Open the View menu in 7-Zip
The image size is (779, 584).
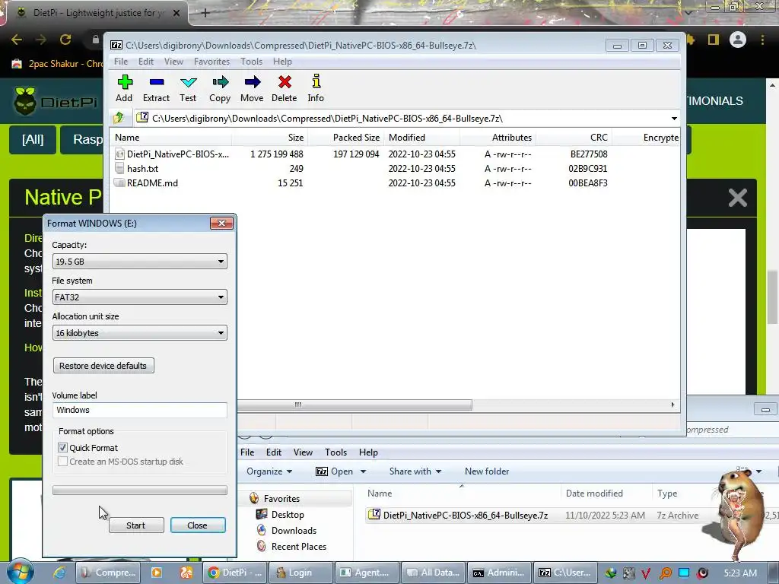coord(173,62)
